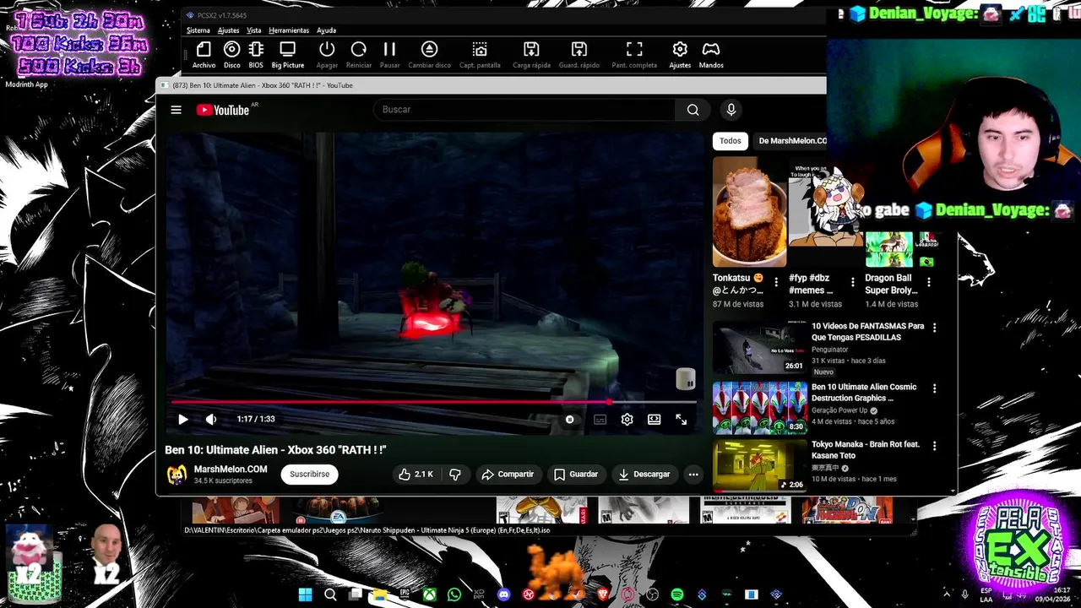Image resolution: width=1081 pixels, height=608 pixels.
Task: Click the YouTube search magnifier button
Action: click(693, 110)
